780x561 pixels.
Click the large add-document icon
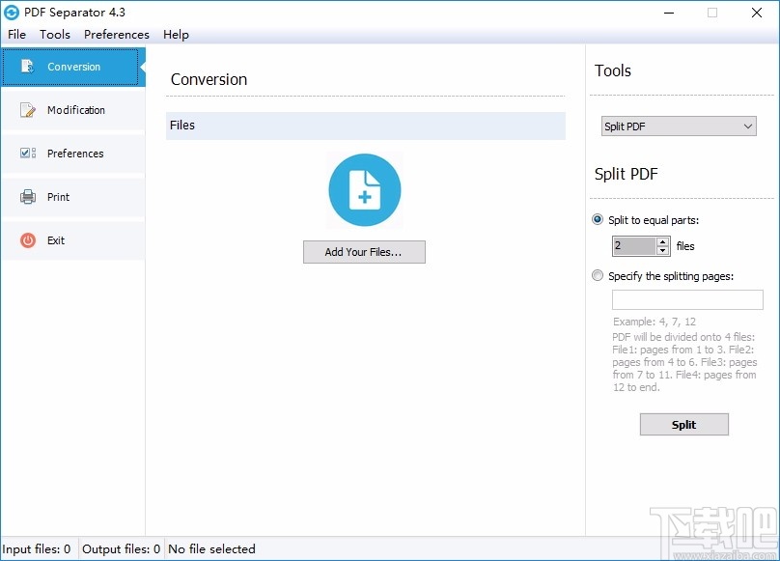364,190
